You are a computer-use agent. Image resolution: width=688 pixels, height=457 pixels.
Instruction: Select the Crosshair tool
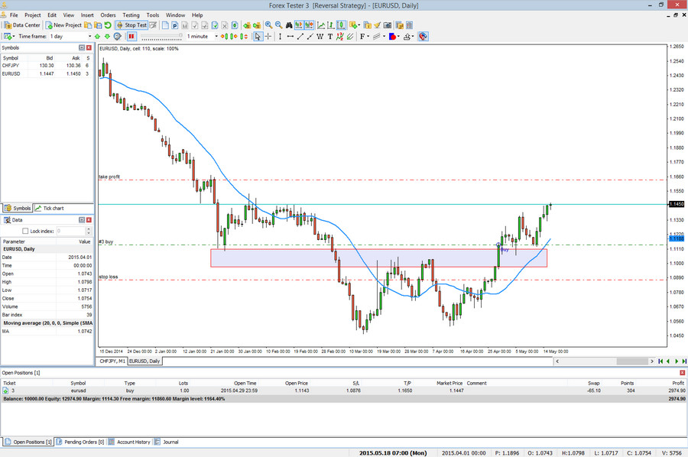click(x=268, y=36)
